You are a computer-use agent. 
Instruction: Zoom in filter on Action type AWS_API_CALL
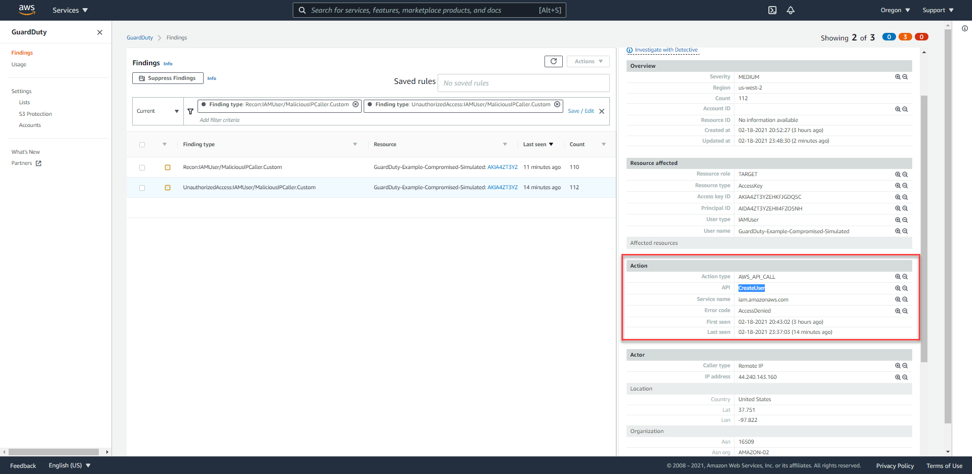[x=898, y=277]
